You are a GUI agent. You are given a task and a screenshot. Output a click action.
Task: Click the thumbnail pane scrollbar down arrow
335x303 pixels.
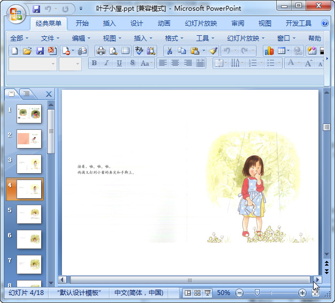tap(51, 283)
